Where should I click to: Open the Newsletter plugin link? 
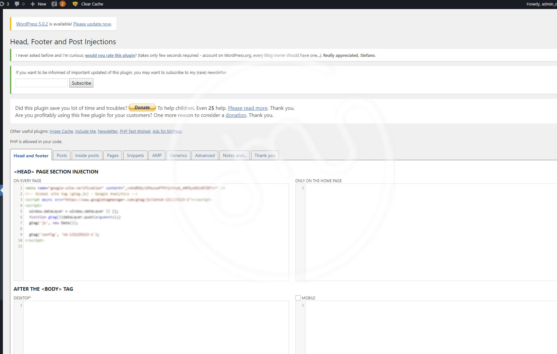tap(108, 131)
